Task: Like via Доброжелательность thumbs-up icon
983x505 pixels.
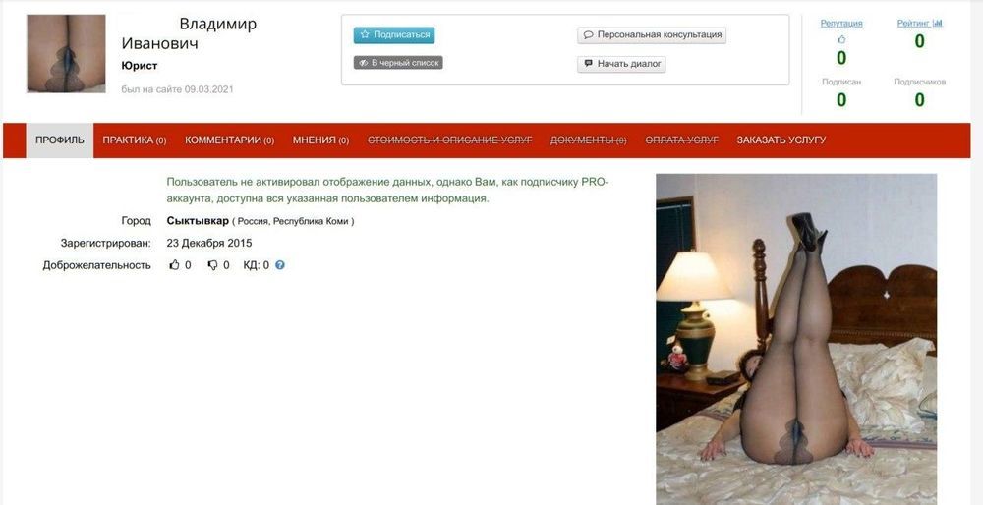Action: click(x=175, y=265)
